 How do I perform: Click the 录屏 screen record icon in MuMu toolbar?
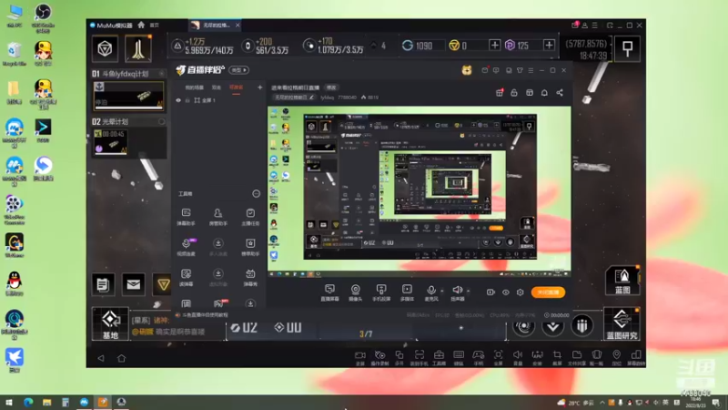click(359, 357)
